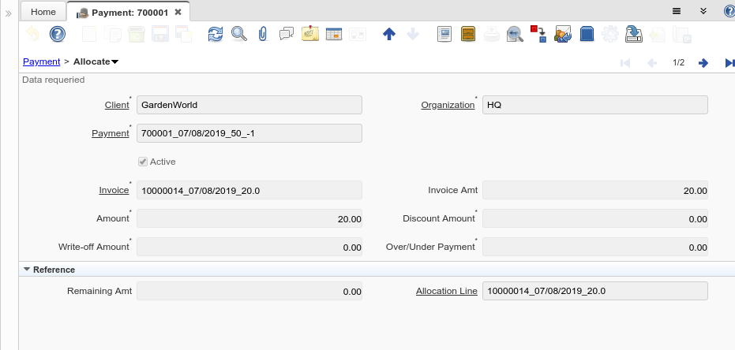Go to parent record up arrow
735x350 pixels.
coord(388,34)
